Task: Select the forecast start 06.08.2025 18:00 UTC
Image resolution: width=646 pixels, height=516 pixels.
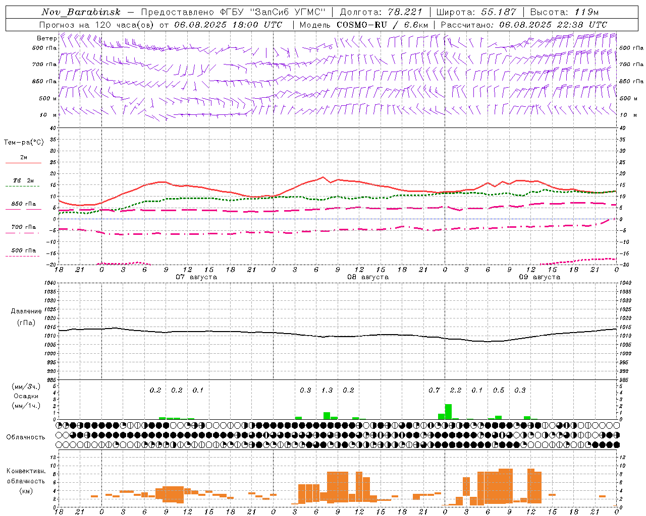Action: point(228,25)
